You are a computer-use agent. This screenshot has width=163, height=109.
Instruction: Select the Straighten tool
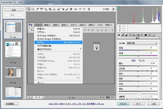54,9
